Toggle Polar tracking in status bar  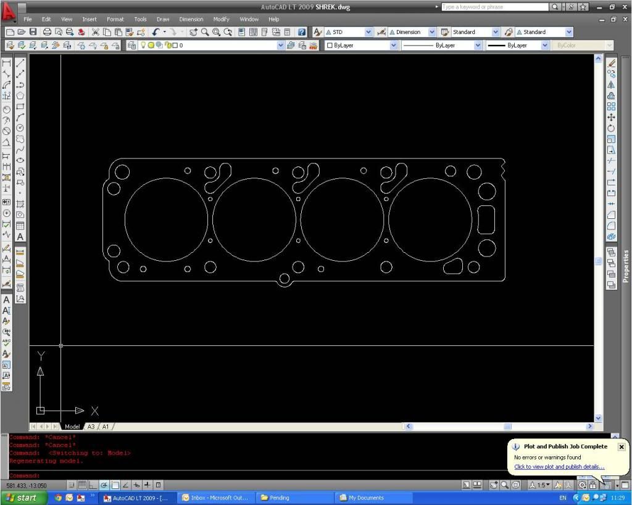104,485
